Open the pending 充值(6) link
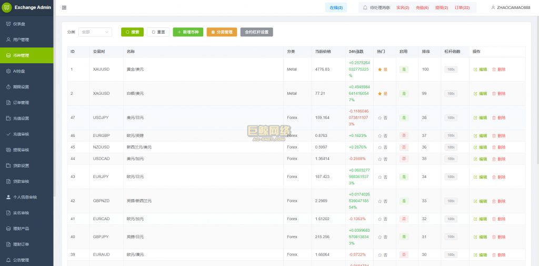This screenshot has height=266, width=539. (422, 7)
